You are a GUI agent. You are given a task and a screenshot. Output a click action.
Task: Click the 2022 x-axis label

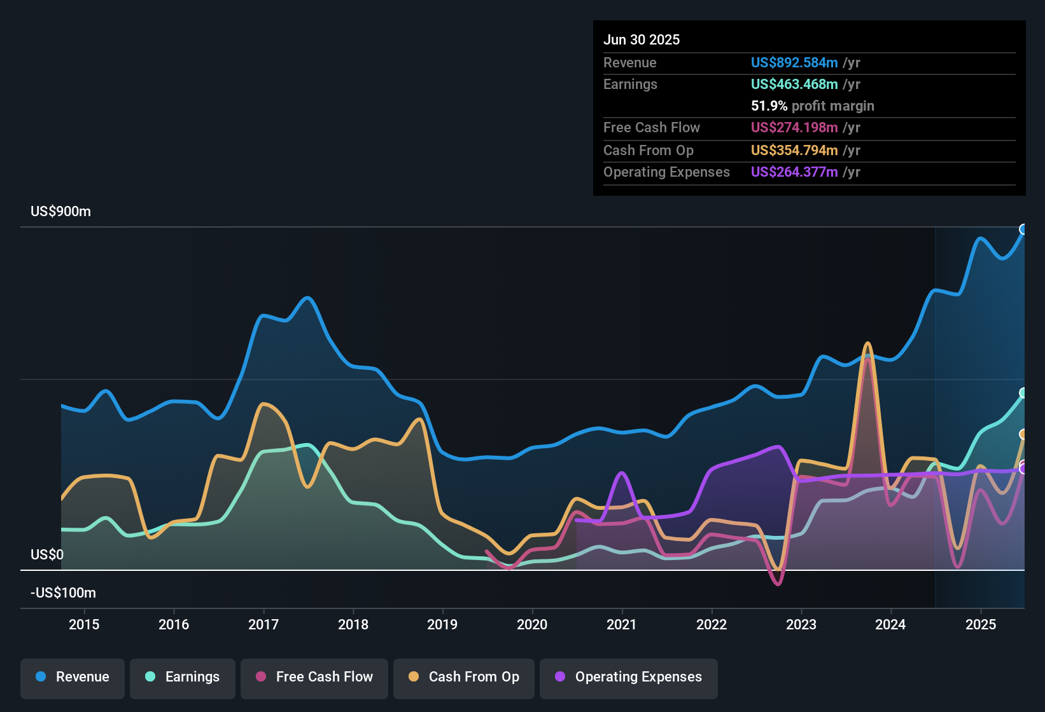coord(712,624)
